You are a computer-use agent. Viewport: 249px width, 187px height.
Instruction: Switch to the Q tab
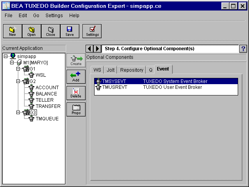(151, 70)
